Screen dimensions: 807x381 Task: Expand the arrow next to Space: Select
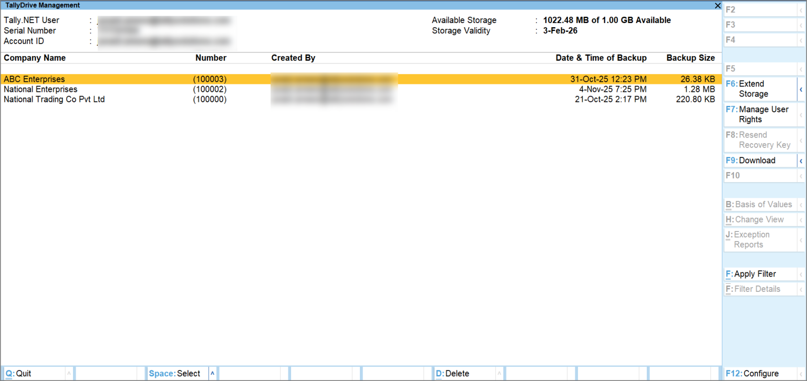(x=213, y=373)
